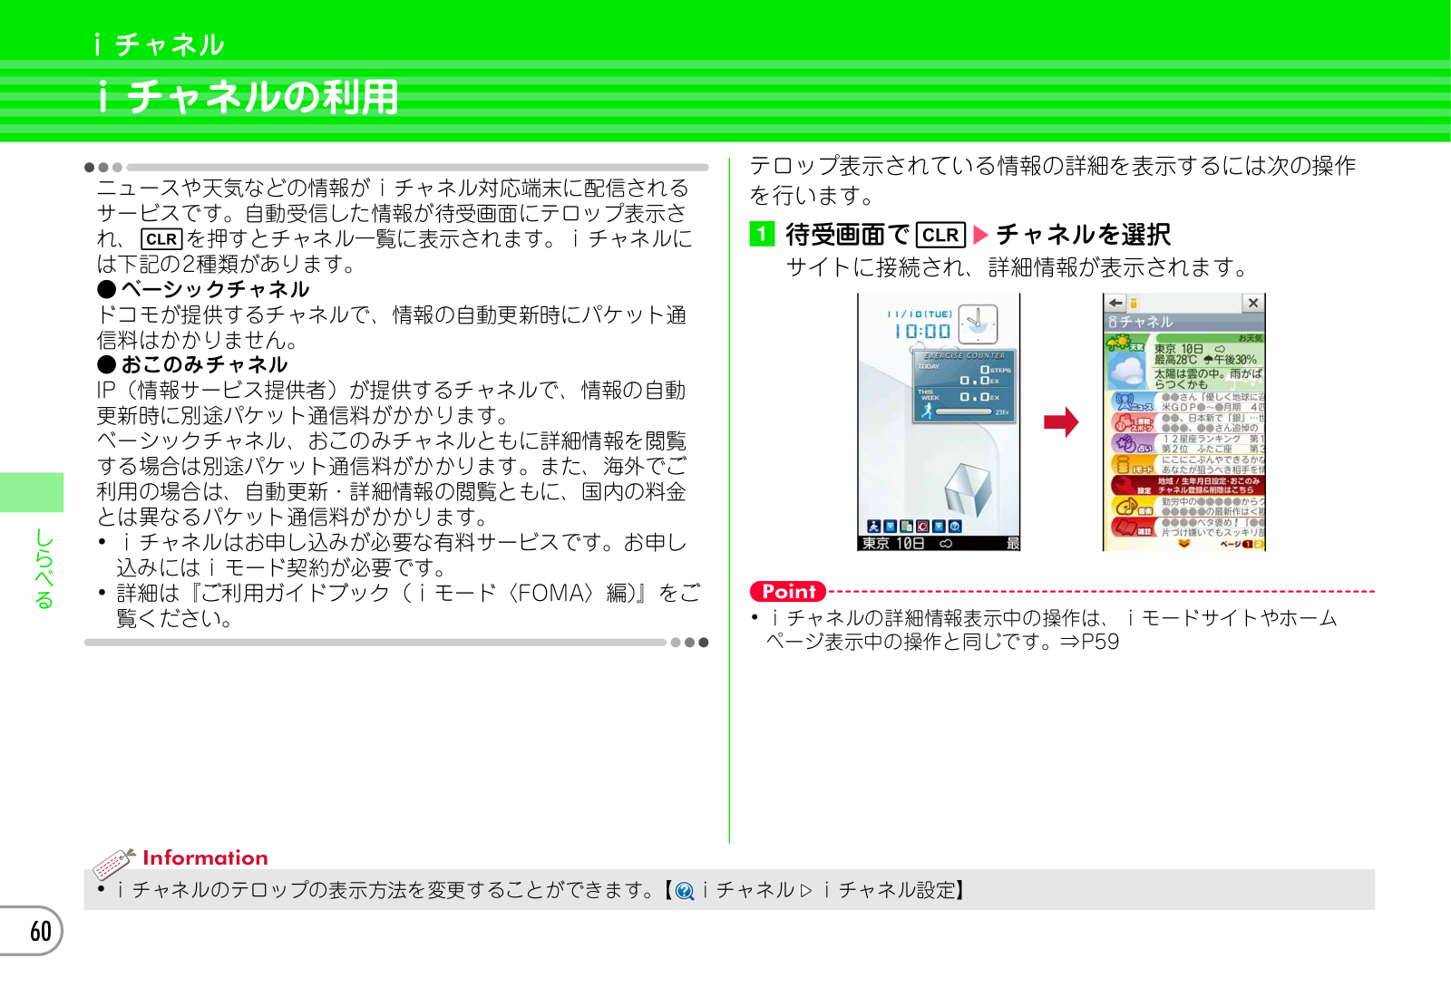Select the 12星座ランキング fortune row
1451x987 pixels.
(1212, 439)
